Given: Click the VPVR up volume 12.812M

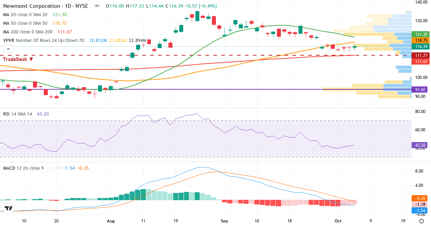Looking at the screenshot, I should coord(98,41).
